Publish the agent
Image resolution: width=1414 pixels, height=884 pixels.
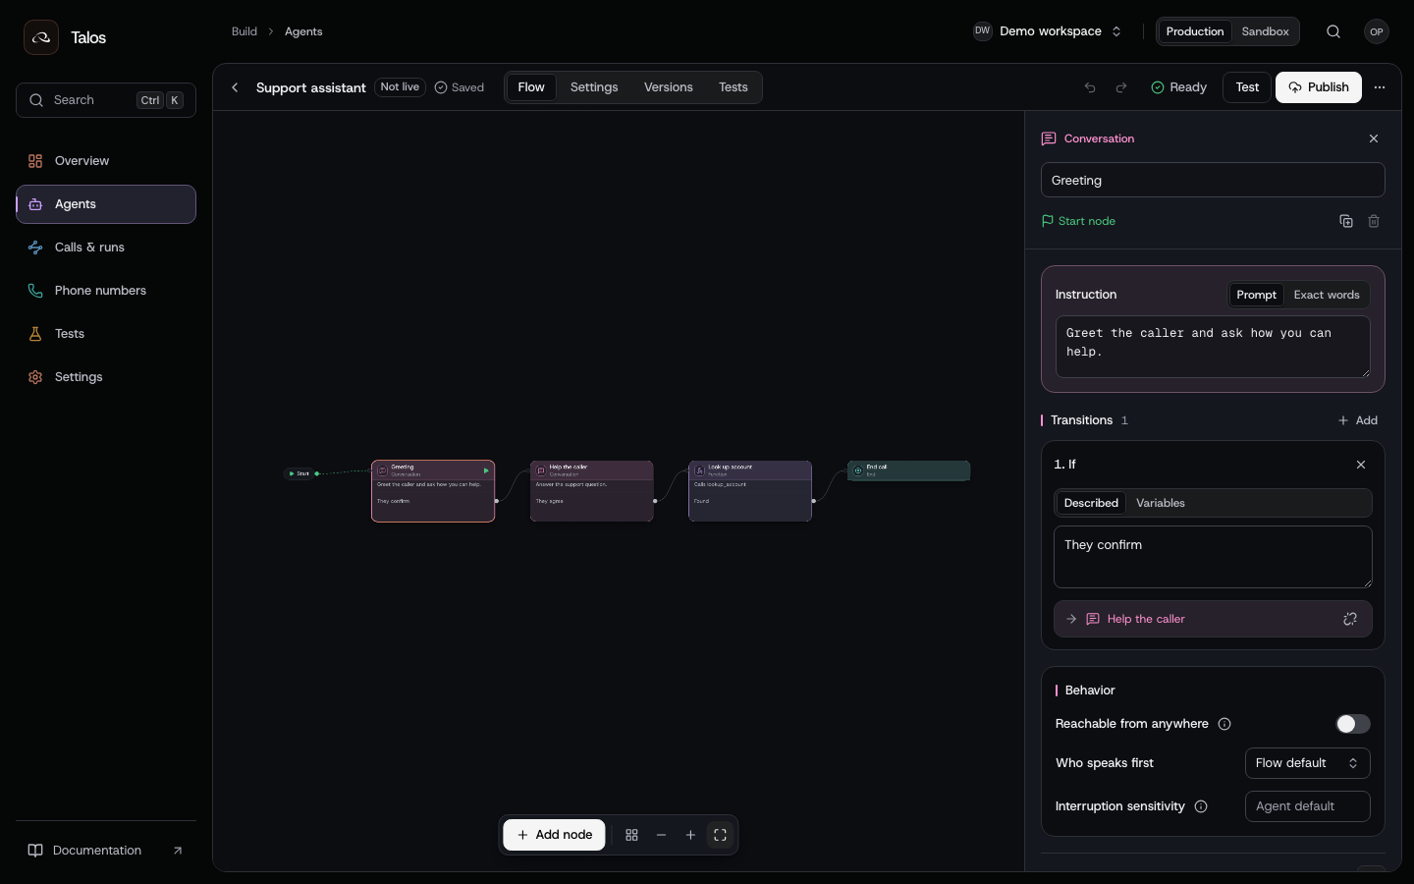(x=1319, y=87)
